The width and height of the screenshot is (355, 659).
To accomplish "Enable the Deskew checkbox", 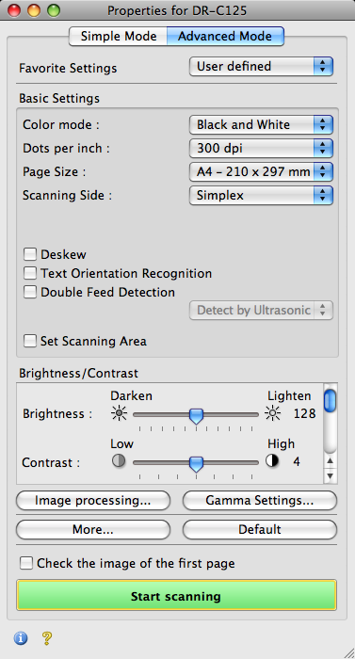I will (x=30, y=254).
